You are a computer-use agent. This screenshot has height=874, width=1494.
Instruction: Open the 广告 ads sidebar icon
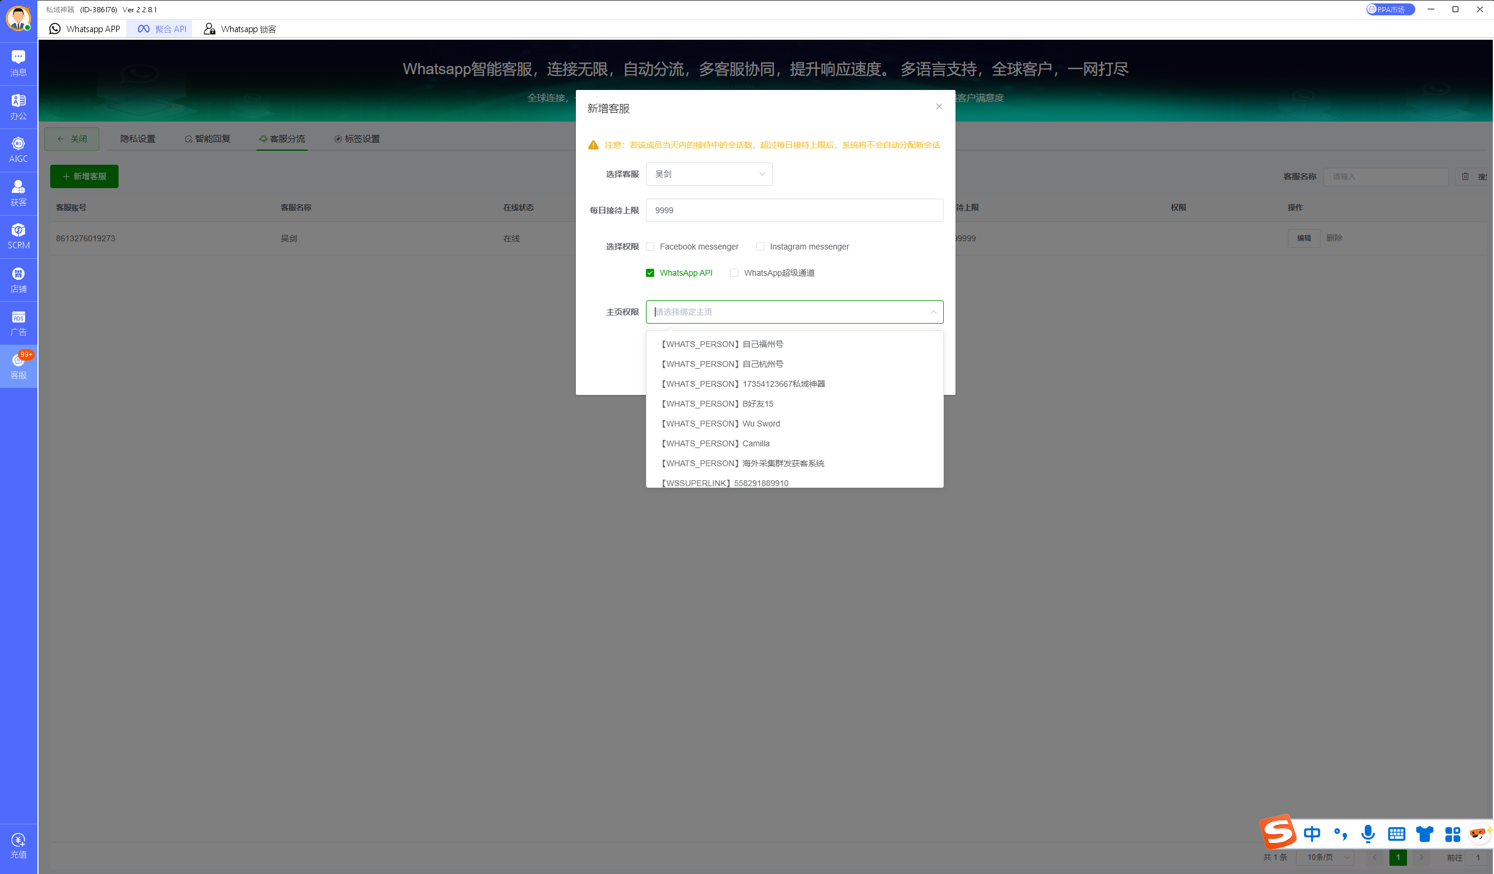click(x=18, y=322)
